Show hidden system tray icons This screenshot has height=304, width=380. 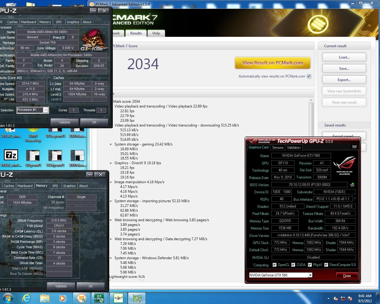[328, 298]
